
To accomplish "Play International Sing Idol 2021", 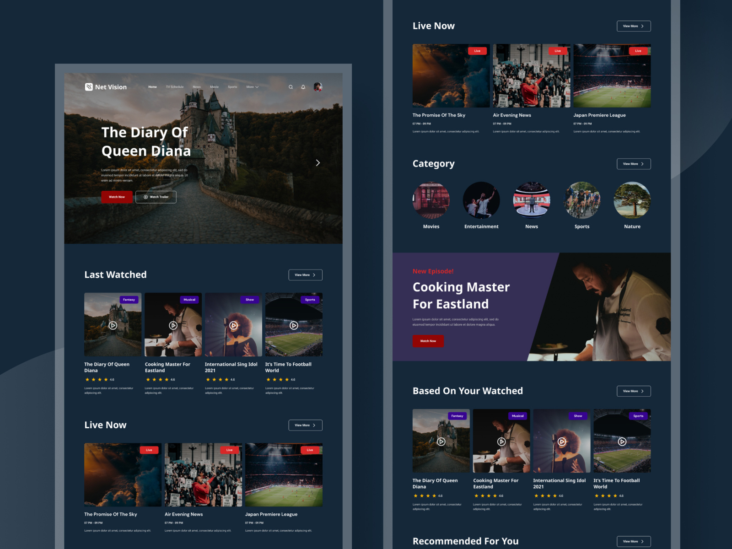I will click(x=233, y=325).
